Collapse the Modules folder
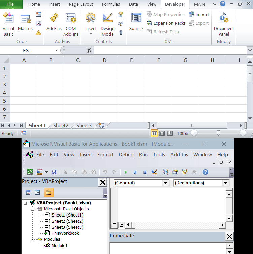This screenshot has height=254, width=253. pos(32,239)
